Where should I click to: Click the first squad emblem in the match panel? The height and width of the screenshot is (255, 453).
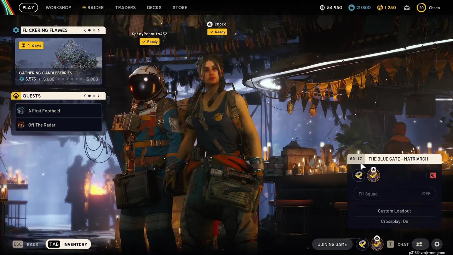[359, 175]
